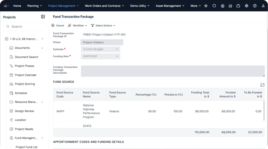268x149 pixels.
Task: Click the Funding Transaction Package Description box
Action: tap(173, 71)
